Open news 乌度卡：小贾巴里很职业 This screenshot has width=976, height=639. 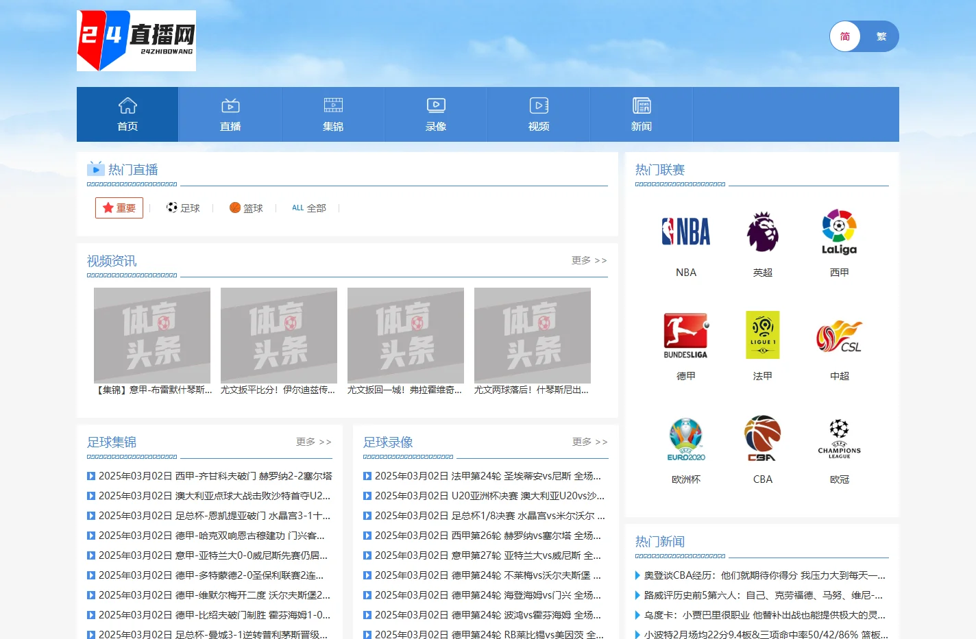point(765,614)
